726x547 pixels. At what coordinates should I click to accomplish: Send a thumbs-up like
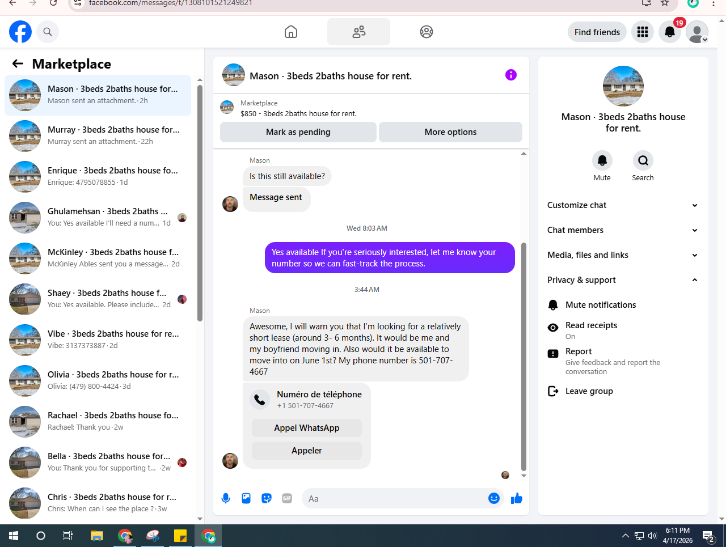[x=517, y=498]
